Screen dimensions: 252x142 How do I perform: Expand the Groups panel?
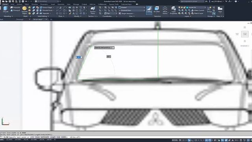click(211, 16)
